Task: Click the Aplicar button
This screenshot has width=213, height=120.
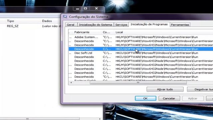Action: click(193, 98)
